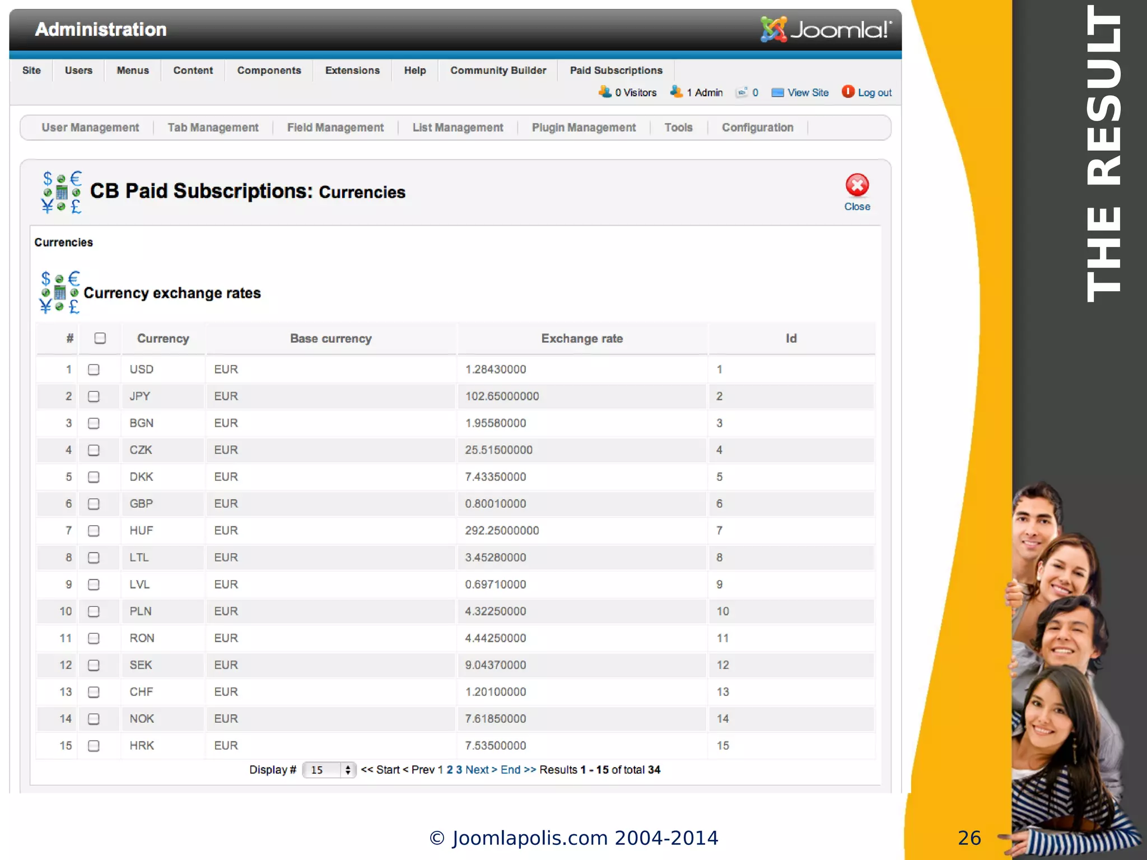
Task: Click the 0 Visitors icon
Action: (605, 92)
